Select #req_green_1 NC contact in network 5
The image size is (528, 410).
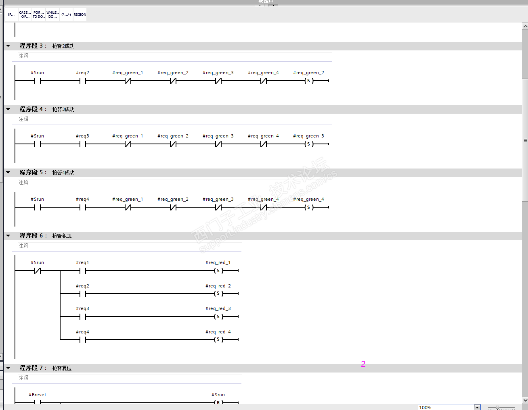pos(128,208)
